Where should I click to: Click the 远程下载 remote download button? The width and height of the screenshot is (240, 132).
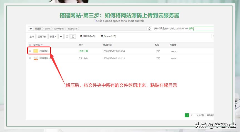[x=42, y=36]
